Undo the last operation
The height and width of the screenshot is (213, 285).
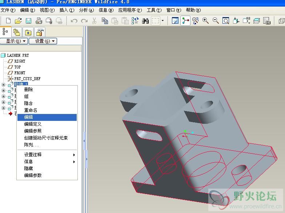[74, 21]
